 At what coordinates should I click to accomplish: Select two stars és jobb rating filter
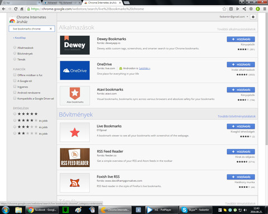(x=15, y=133)
